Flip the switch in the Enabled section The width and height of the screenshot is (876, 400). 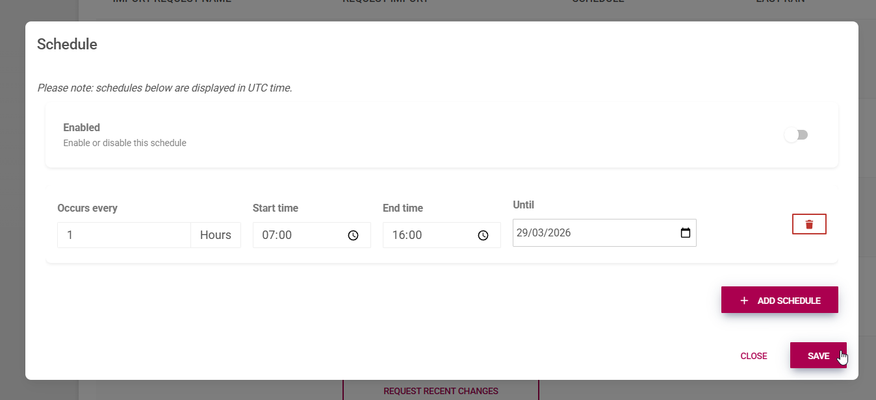(x=797, y=134)
